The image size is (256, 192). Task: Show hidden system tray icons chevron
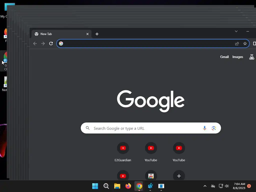pyautogui.click(x=205, y=186)
